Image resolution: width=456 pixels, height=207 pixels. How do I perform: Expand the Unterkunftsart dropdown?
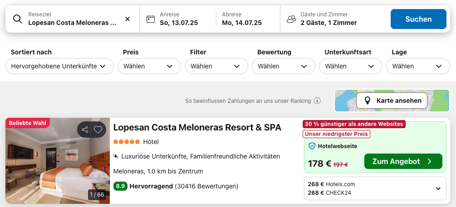pos(350,66)
